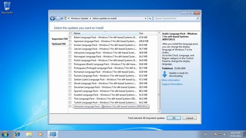Confirm selection with the OK button
This screenshot has width=246, height=138.
[174, 118]
